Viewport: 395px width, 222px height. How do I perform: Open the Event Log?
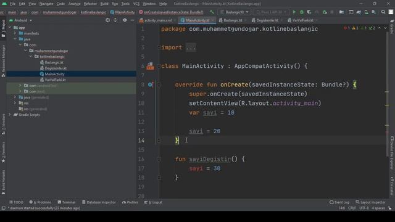[x=339, y=202]
